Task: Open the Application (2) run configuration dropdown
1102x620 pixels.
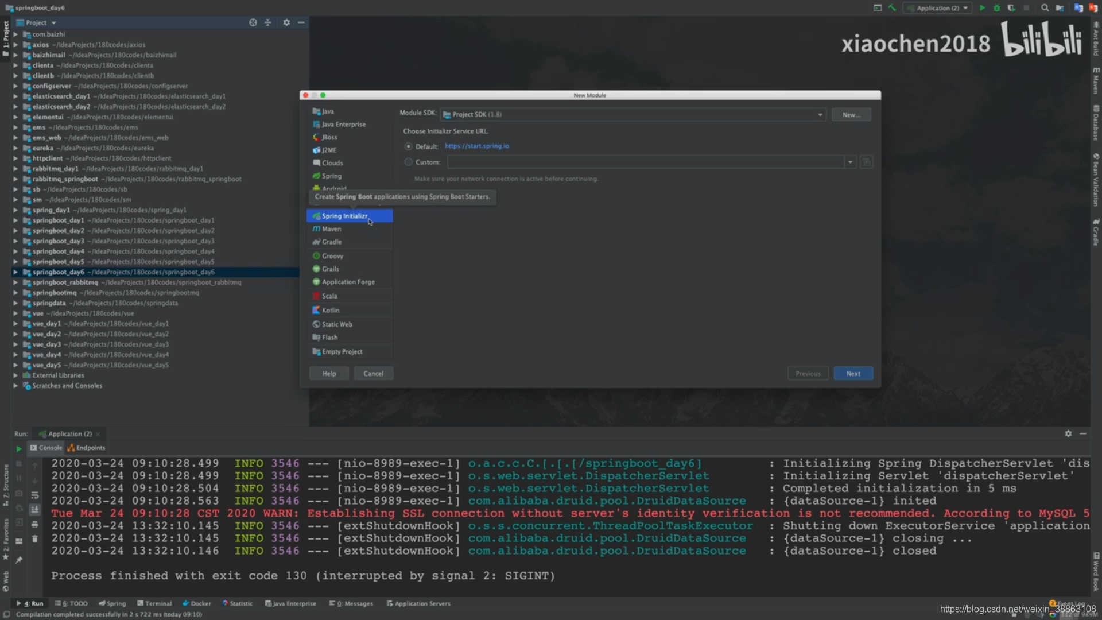Action: coord(937,8)
